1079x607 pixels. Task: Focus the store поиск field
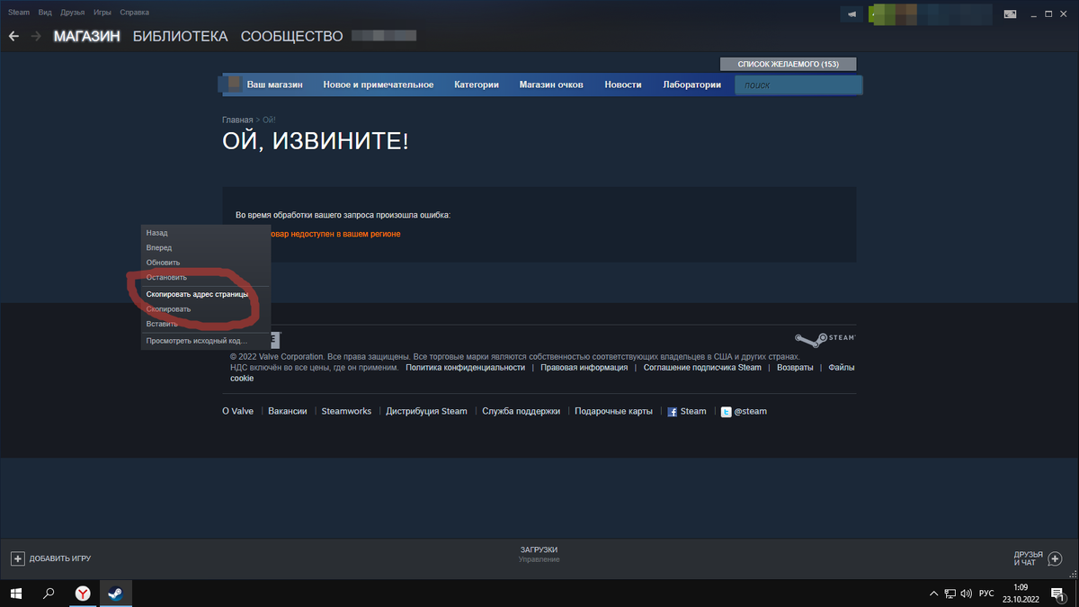[798, 85]
